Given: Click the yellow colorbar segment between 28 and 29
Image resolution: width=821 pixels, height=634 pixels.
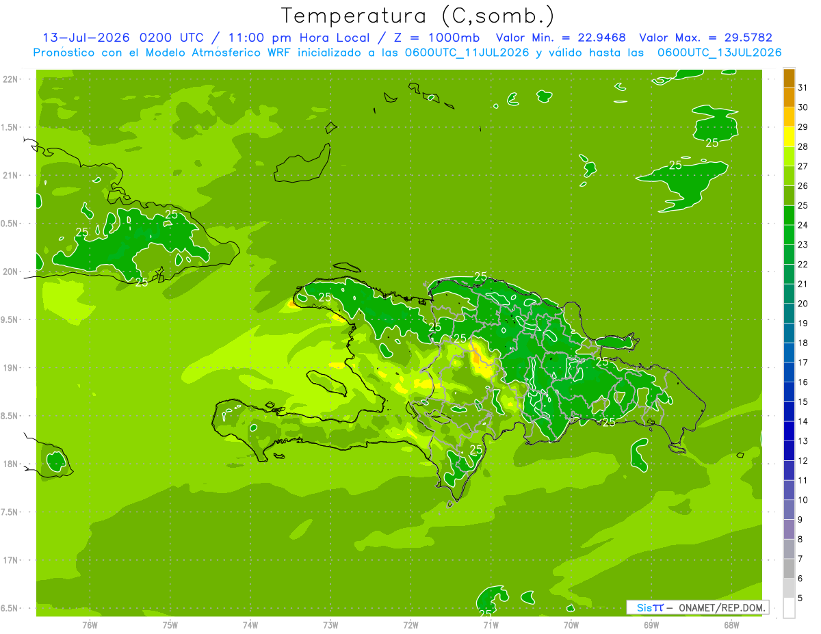Looking at the screenshot, I should pos(789,137).
